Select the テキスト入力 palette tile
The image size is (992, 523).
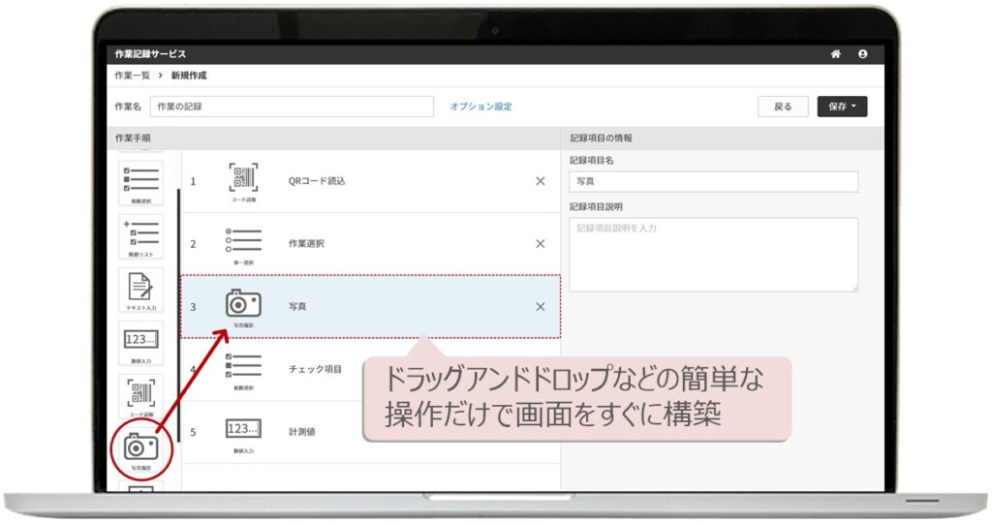(x=140, y=290)
